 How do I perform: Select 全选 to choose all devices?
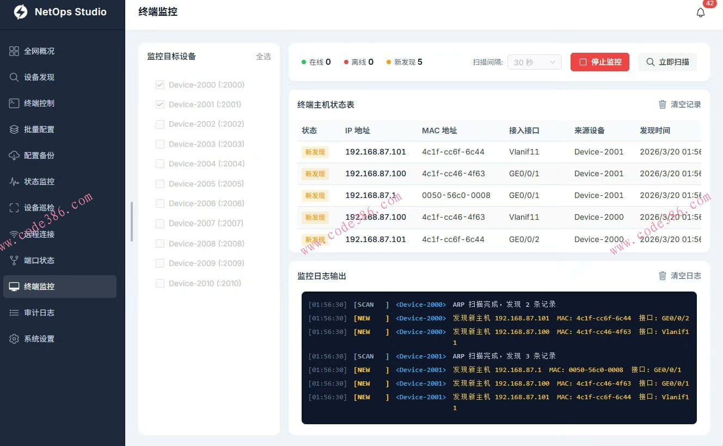click(x=264, y=56)
